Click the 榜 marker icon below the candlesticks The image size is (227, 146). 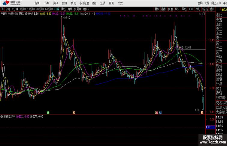(74, 113)
